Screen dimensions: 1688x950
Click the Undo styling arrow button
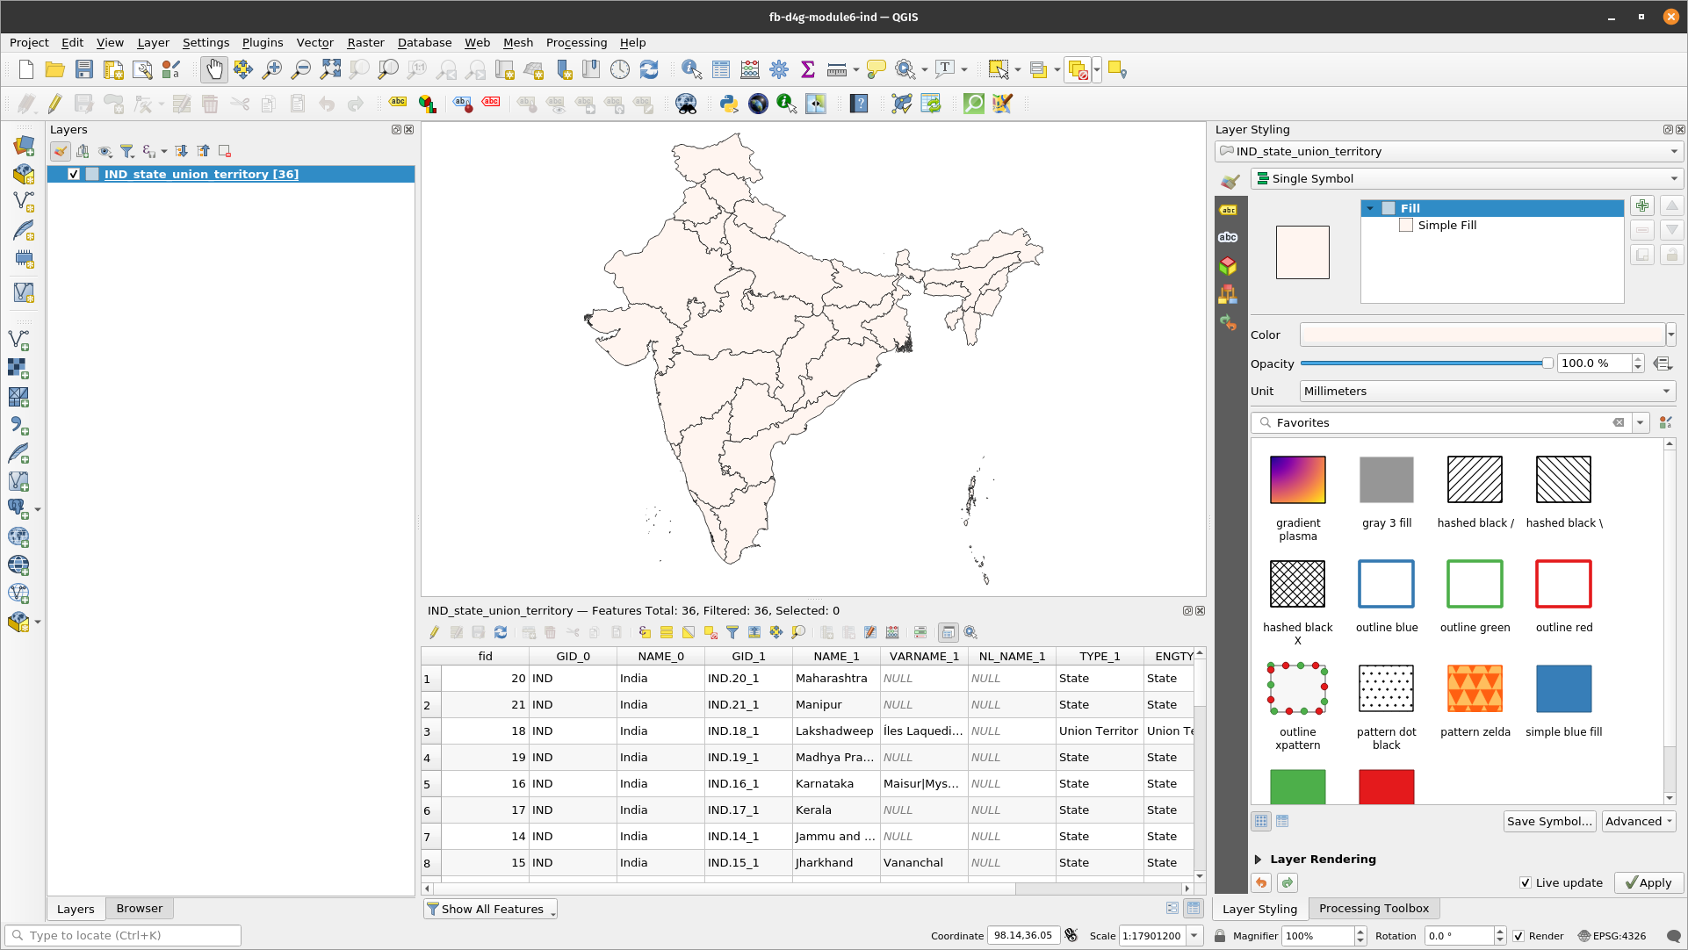[1261, 882]
